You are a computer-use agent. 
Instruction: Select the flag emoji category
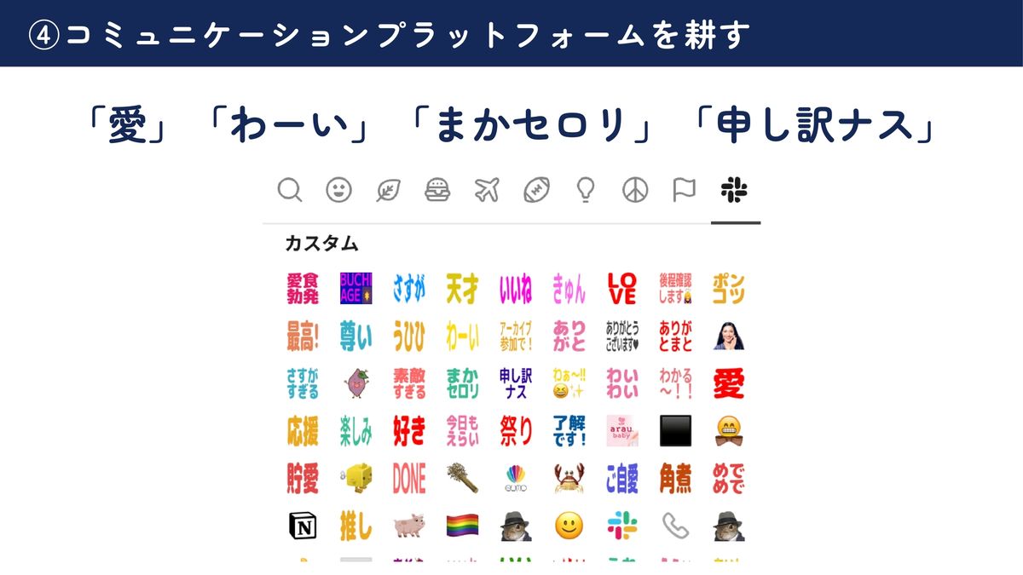click(684, 190)
